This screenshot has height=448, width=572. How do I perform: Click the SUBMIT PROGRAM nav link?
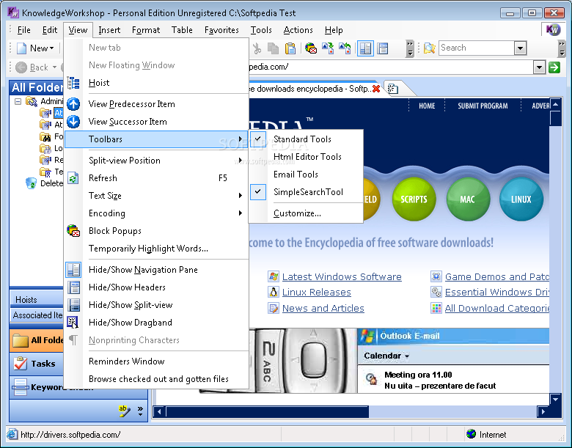click(483, 106)
